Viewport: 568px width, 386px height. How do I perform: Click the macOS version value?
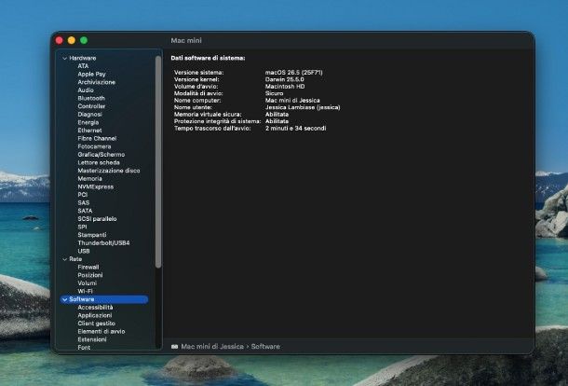(x=294, y=73)
